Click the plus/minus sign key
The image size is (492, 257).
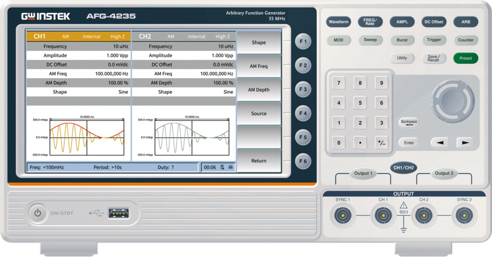point(381,143)
